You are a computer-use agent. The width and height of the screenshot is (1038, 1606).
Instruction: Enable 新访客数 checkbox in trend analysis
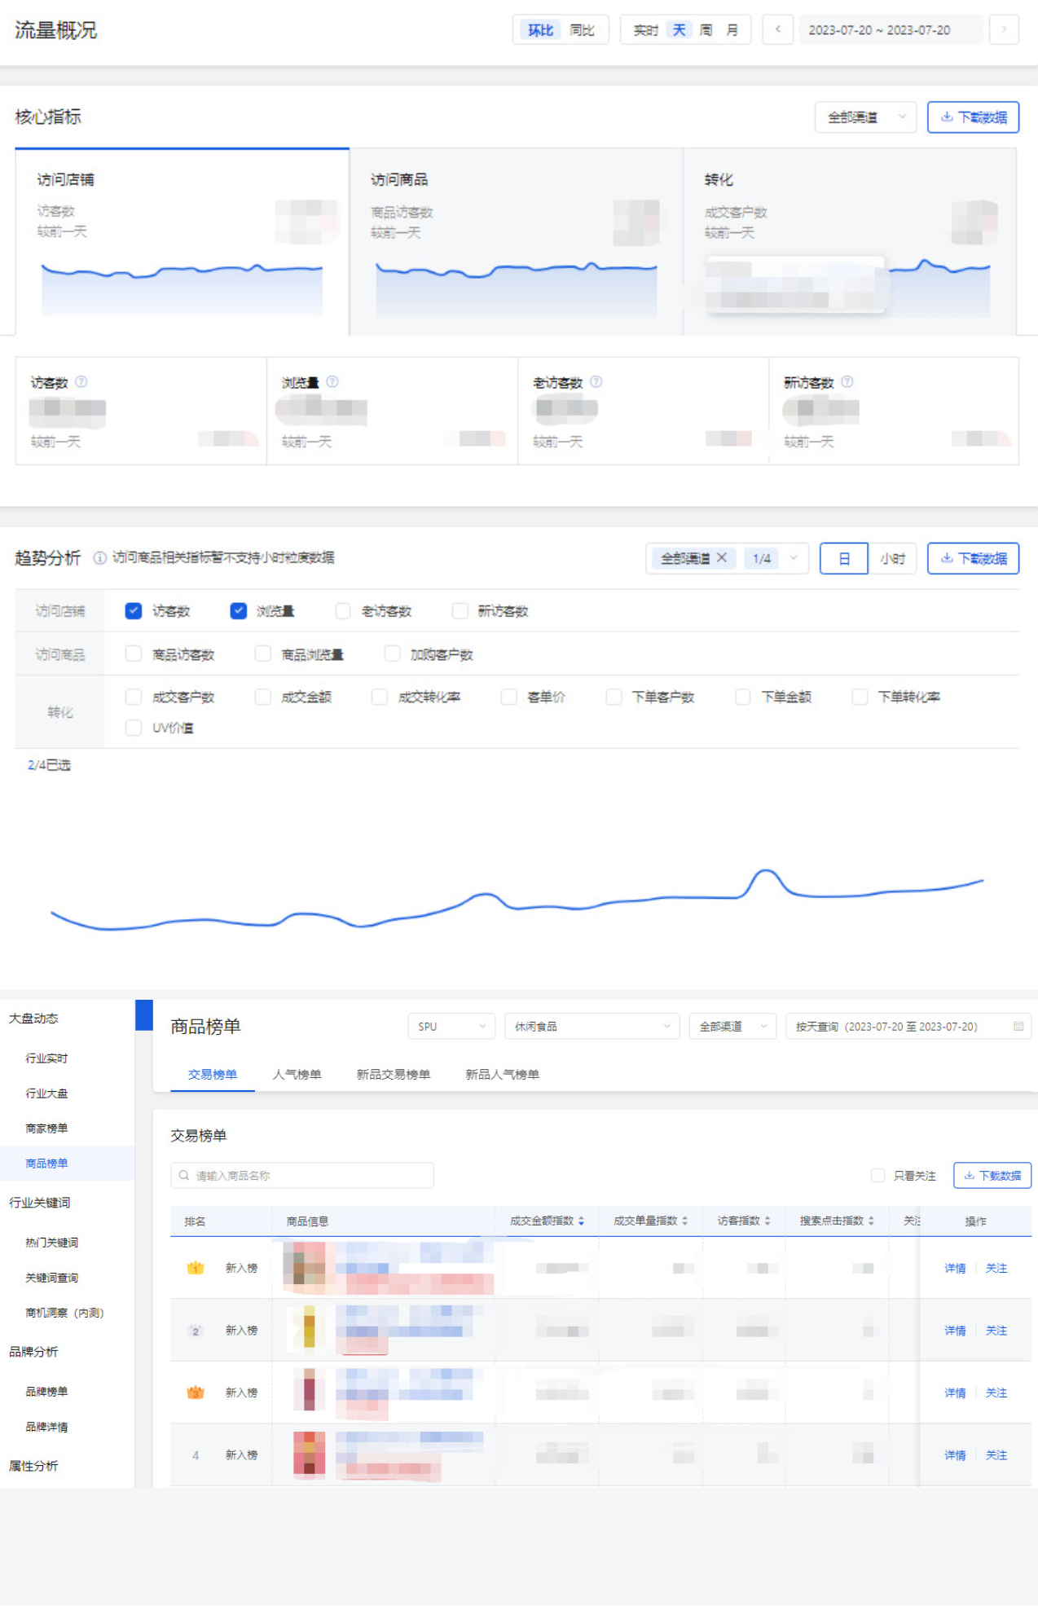460,611
